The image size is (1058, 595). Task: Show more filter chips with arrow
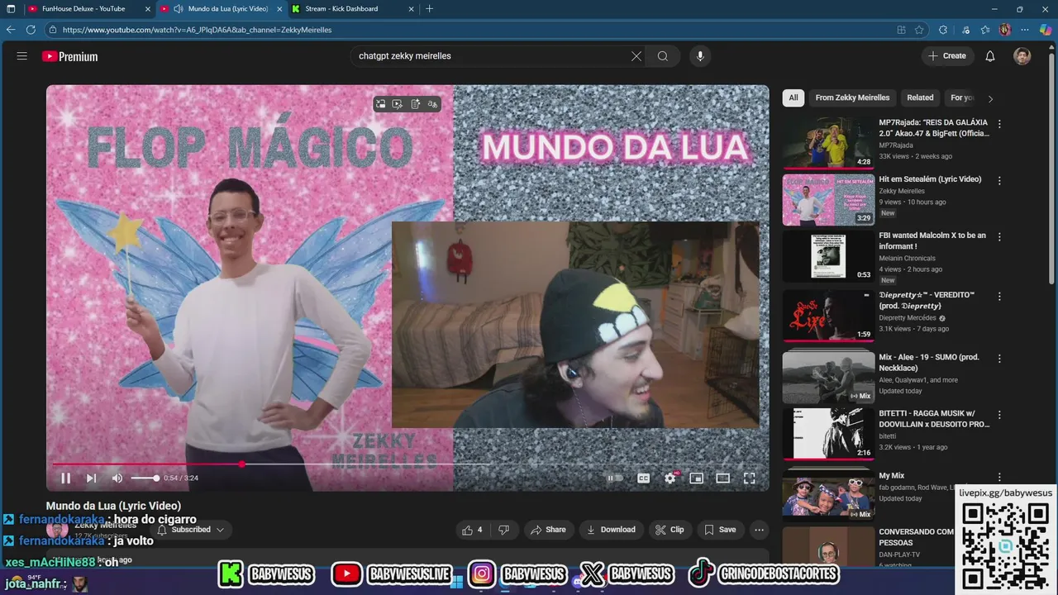(x=990, y=98)
